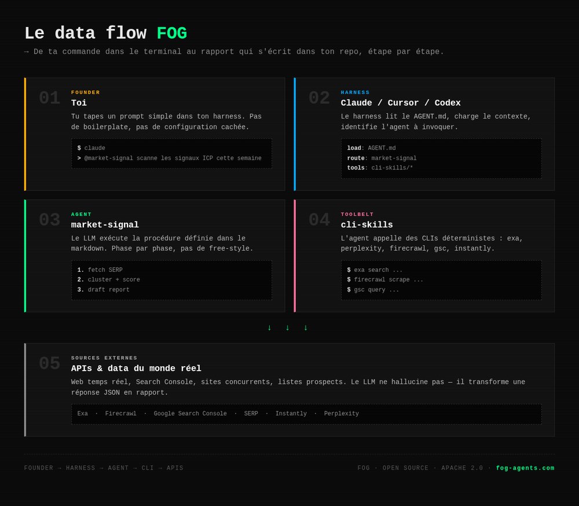
Task: Click the 'route: market-signal' line
Action: pyautogui.click(x=382, y=158)
